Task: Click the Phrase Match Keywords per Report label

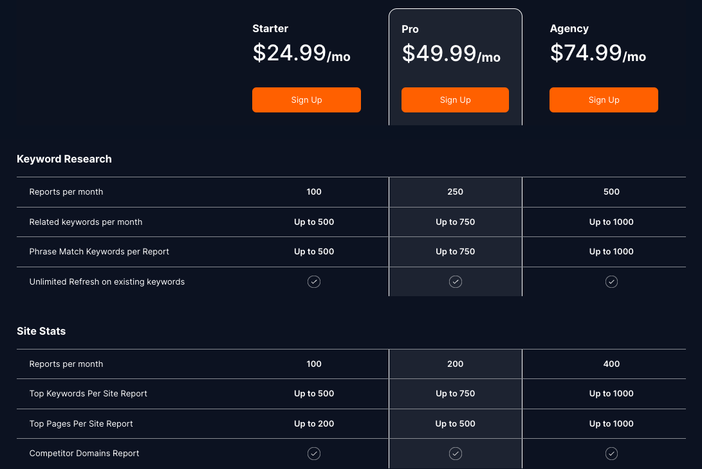Action: coord(99,252)
